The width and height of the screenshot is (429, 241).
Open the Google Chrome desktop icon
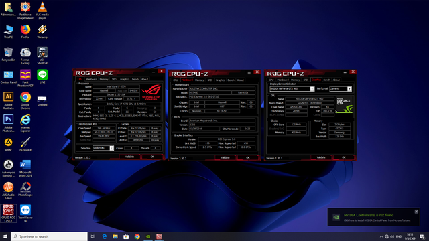point(25,100)
